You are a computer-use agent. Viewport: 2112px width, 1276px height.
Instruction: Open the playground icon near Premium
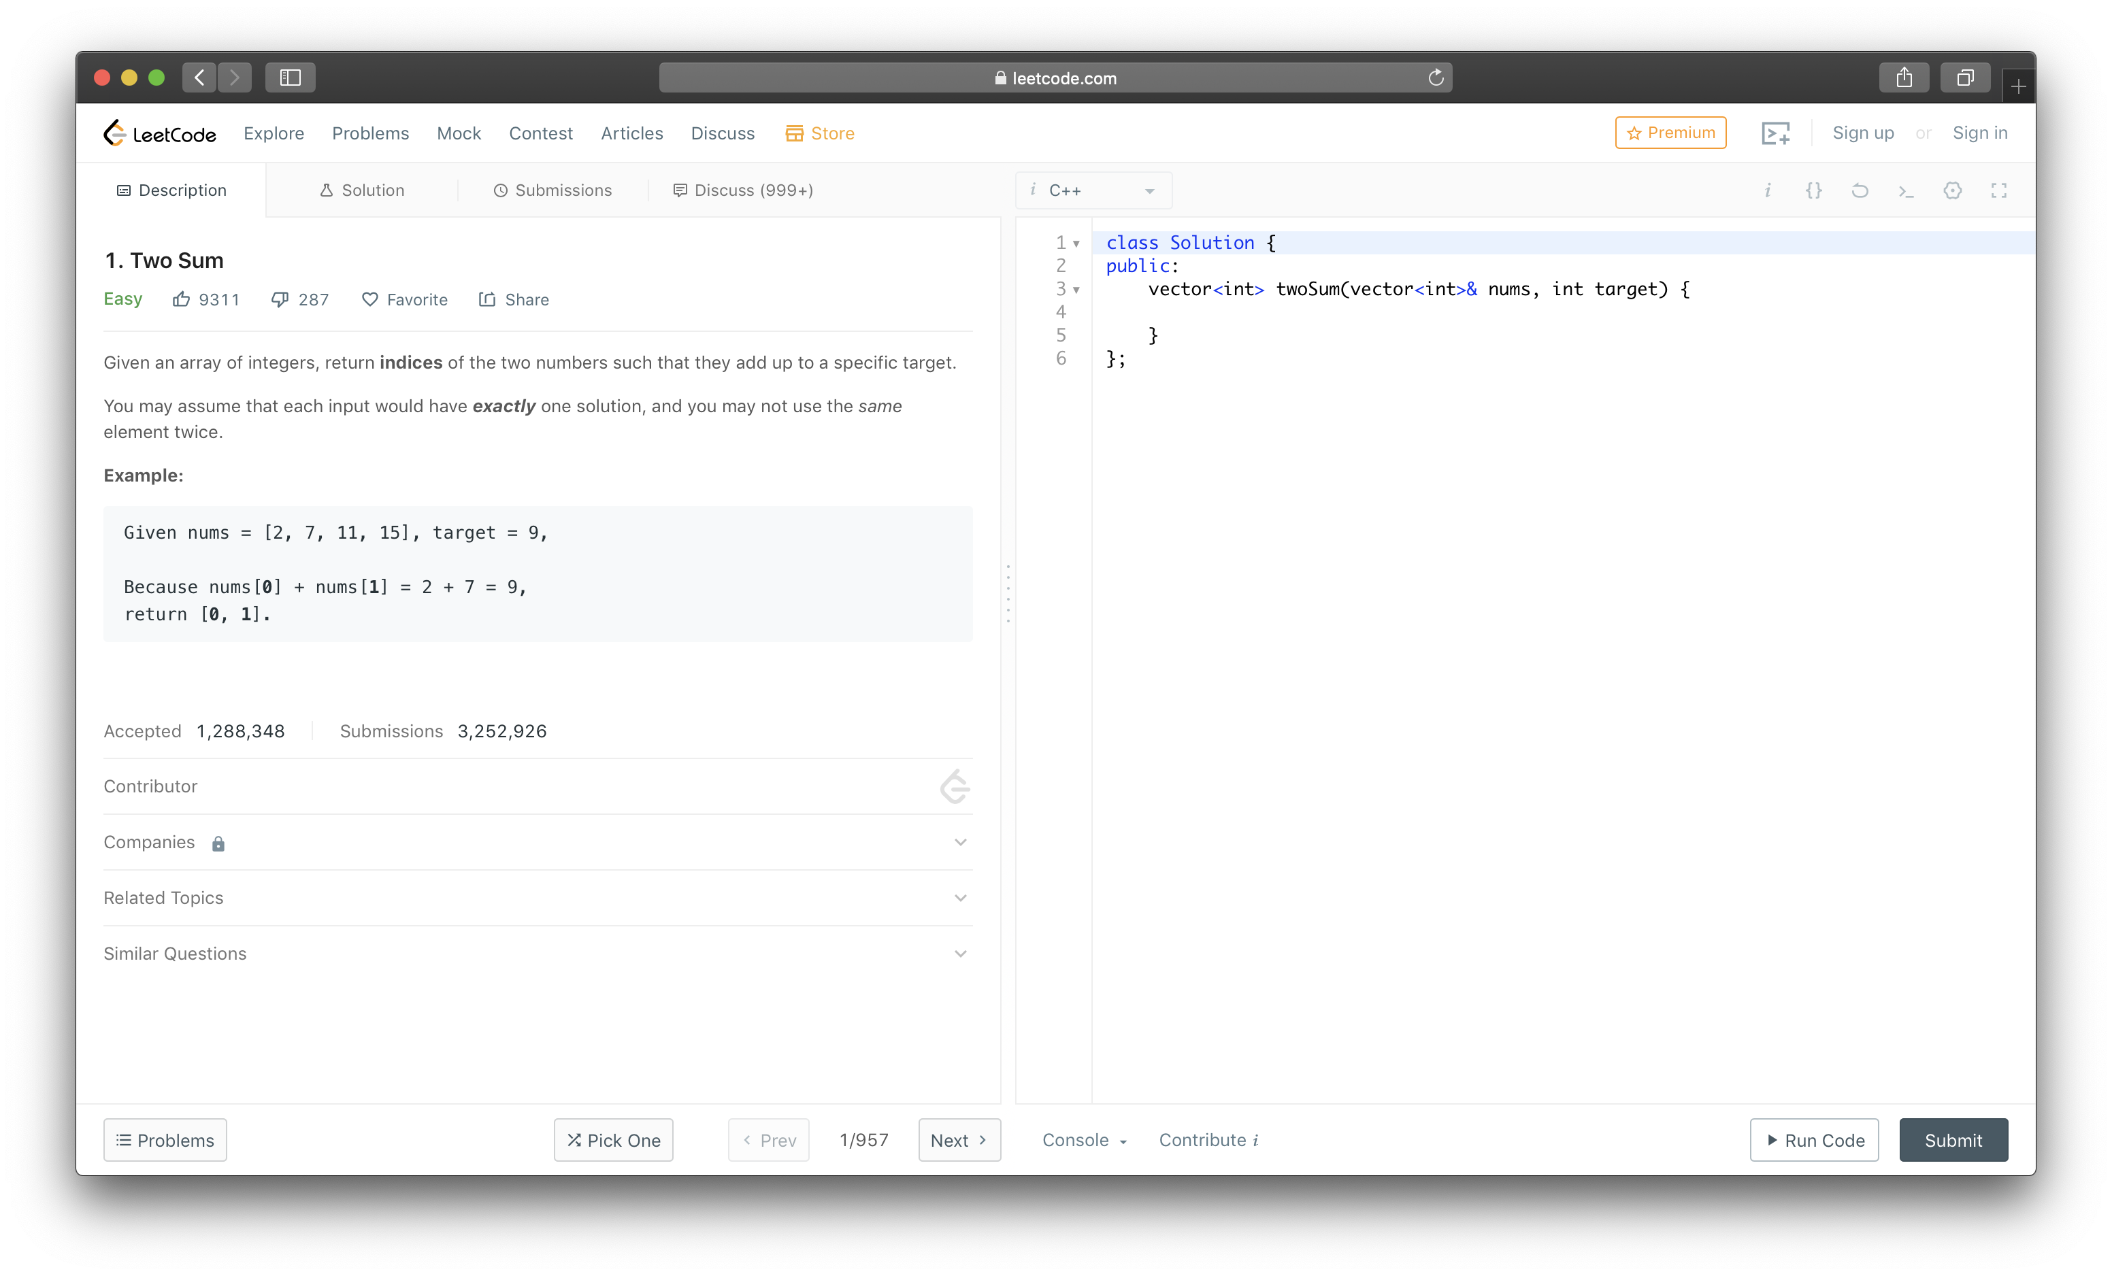pyautogui.click(x=1775, y=133)
